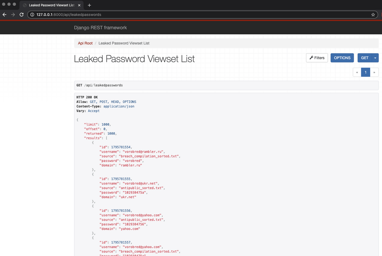Click the bookmark star in the address bar
Image resolution: width=382 pixels, height=256 pixels.
coord(373,14)
